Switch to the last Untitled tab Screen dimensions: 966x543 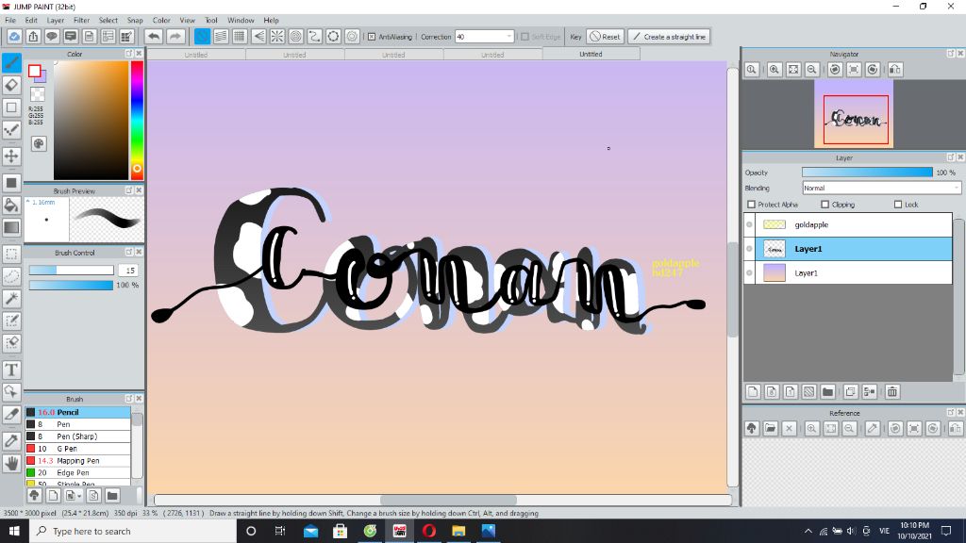(x=591, y=54)
